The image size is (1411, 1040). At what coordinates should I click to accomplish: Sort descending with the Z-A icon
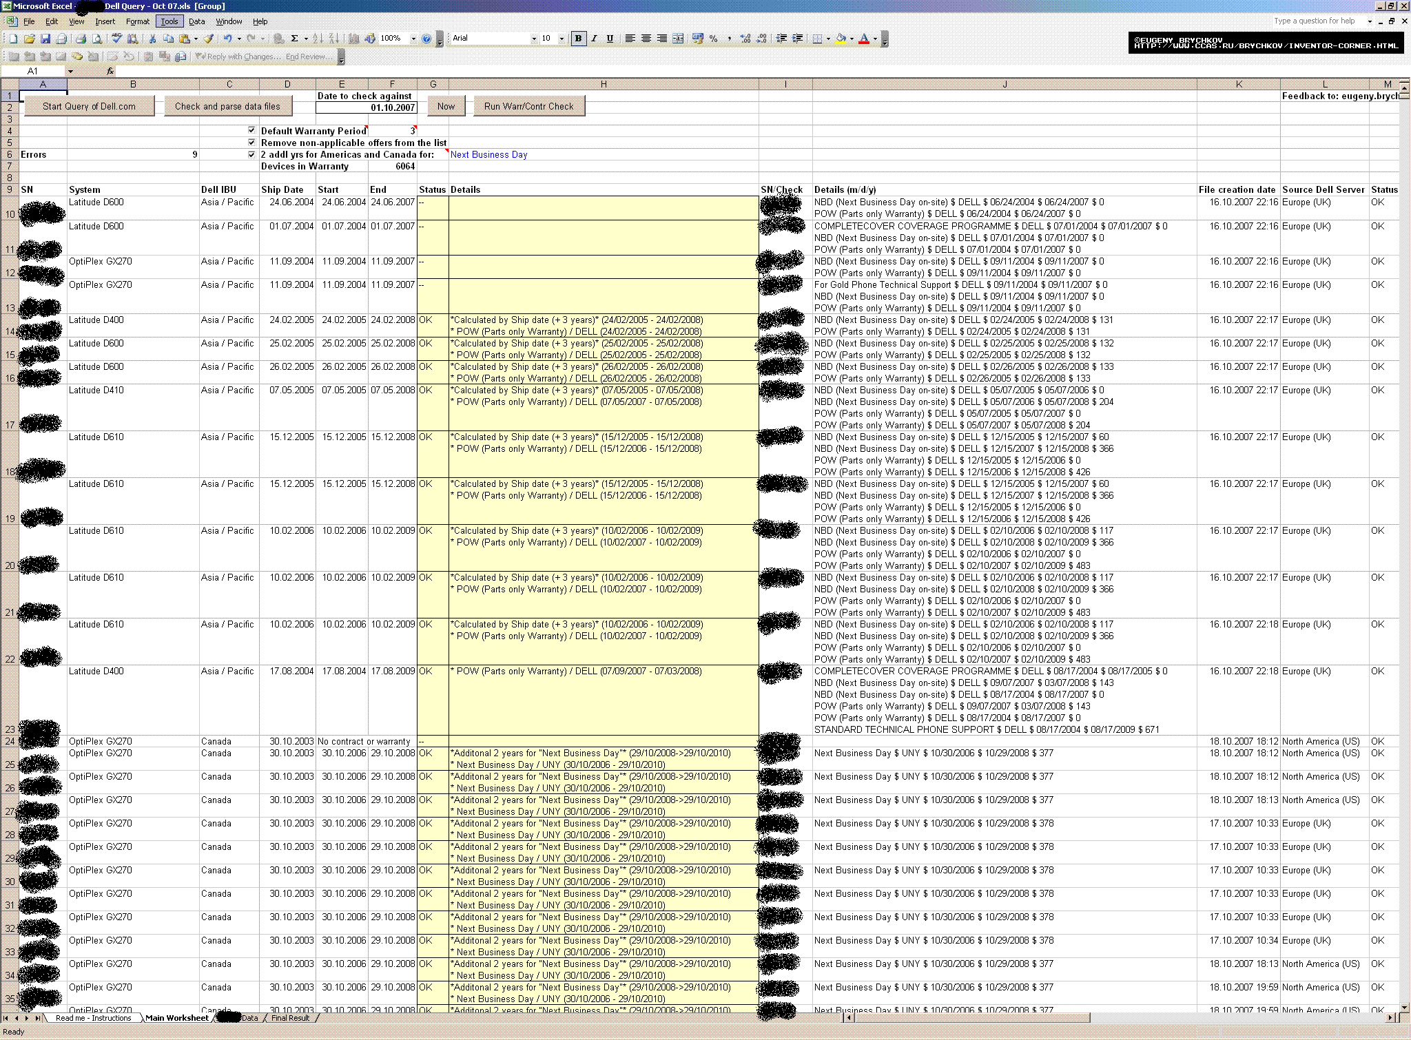[333, 39]
